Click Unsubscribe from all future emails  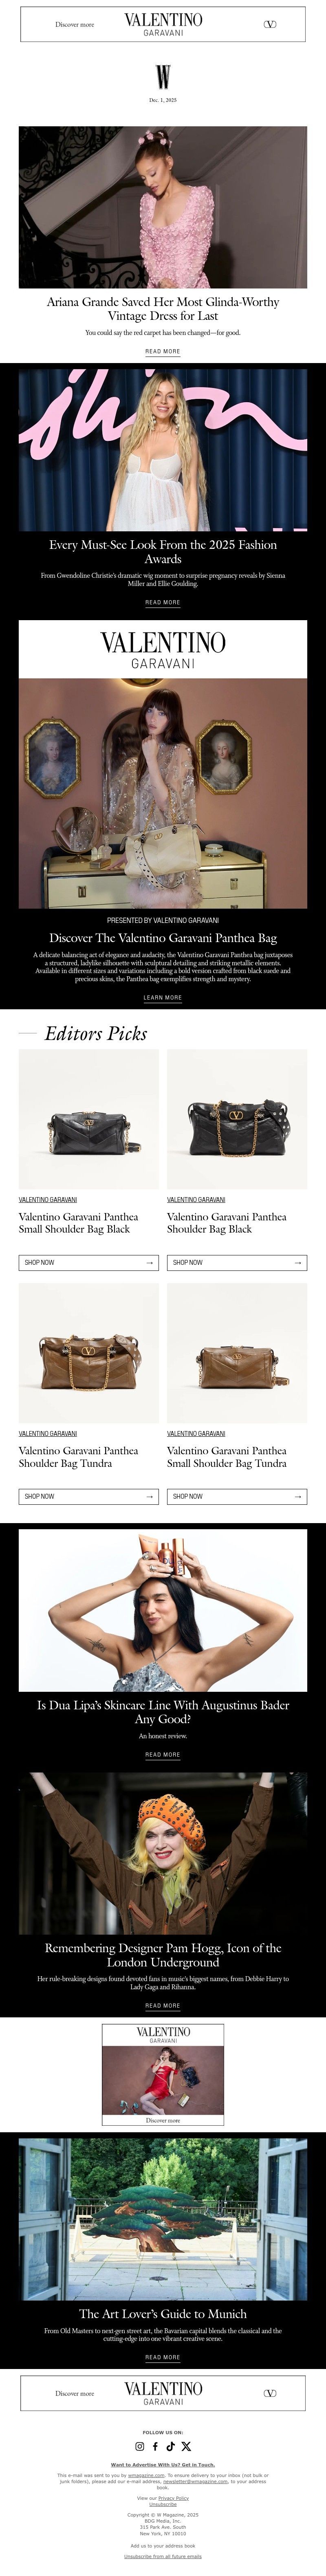pyautogui.click(x=163, y=2556)
